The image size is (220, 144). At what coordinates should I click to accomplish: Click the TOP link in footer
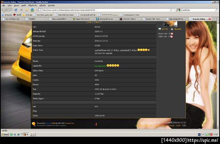(x=184, y=125)
